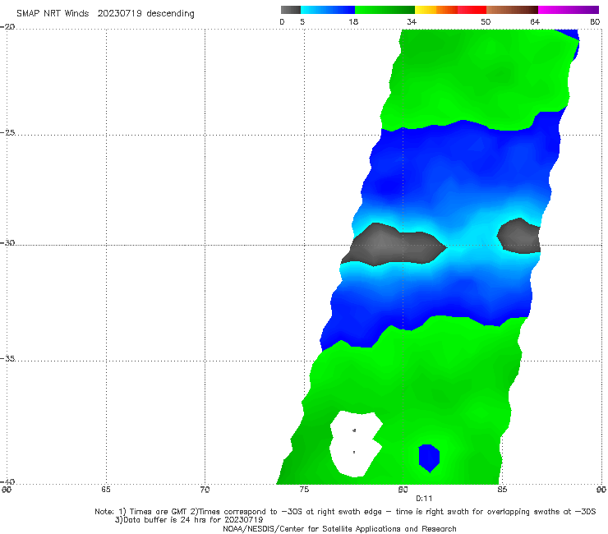Image resolution: width=608 pixels, height=534 pixels.
Task: Click the "D:11" swath time label
Action: click(424, 499)
